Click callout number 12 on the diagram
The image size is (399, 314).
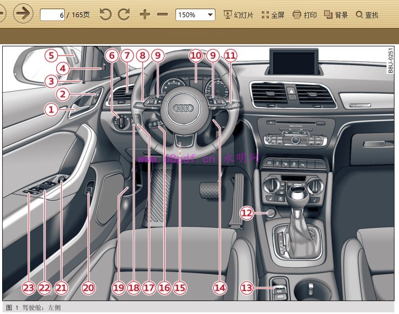[247, 213]
